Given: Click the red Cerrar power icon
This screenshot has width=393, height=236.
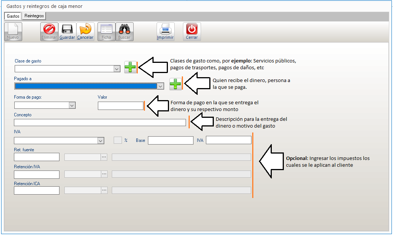Looking at the screenshot, I should [x=192, y=29].
